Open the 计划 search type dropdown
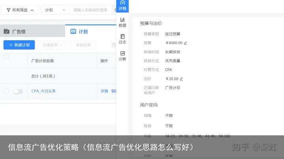This screenshot has height=159, width=284. click(x=55, y=10)
